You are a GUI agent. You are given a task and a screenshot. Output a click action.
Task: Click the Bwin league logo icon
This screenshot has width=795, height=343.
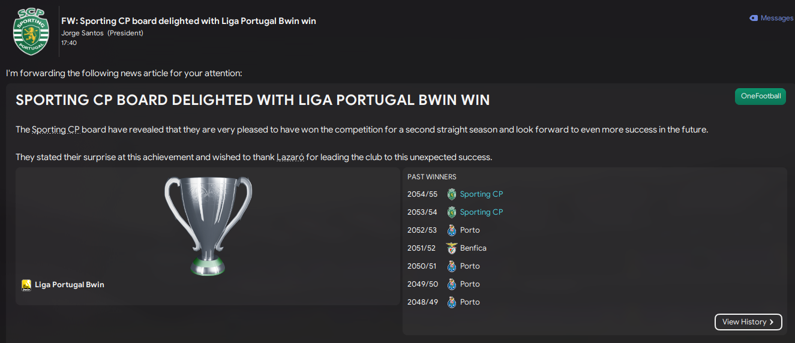click(26, 285)
